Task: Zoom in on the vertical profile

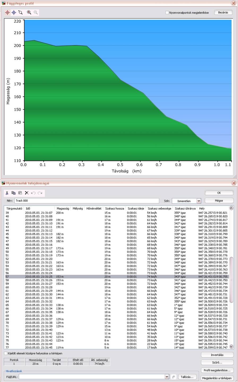Action: click(29, 12)
